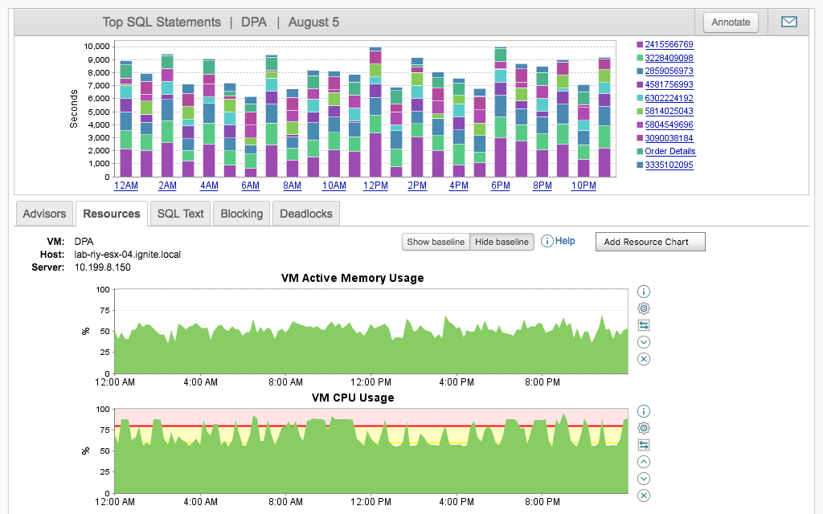Open the email/send report icon
The height and width of the screenshot is (514, 823).
[788, 22]
